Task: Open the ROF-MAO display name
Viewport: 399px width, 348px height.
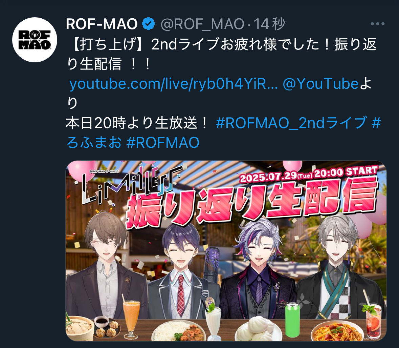Action: click(102, 24)
